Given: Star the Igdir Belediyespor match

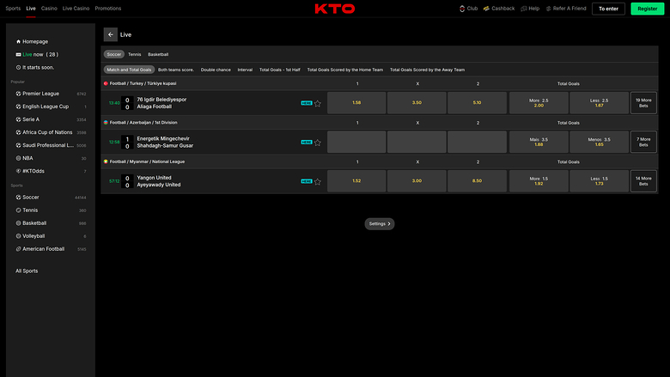Looking at the screenshot, I should click(317, 103).
